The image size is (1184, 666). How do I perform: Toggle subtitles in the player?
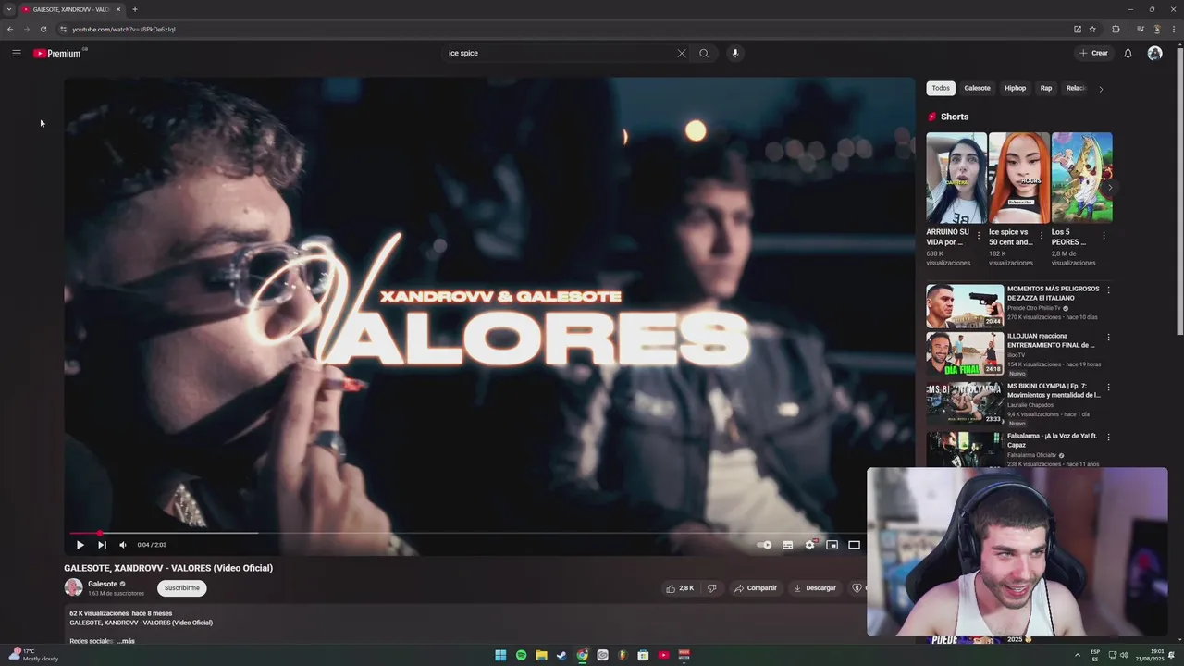pos(787,545)
